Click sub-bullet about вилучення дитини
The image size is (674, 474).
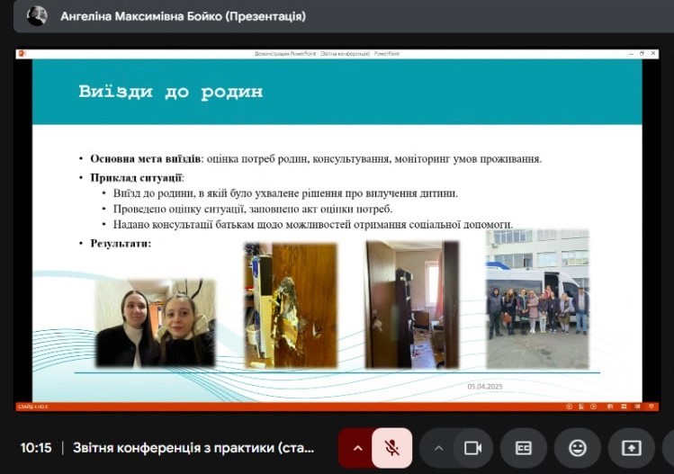pos(285,193)
